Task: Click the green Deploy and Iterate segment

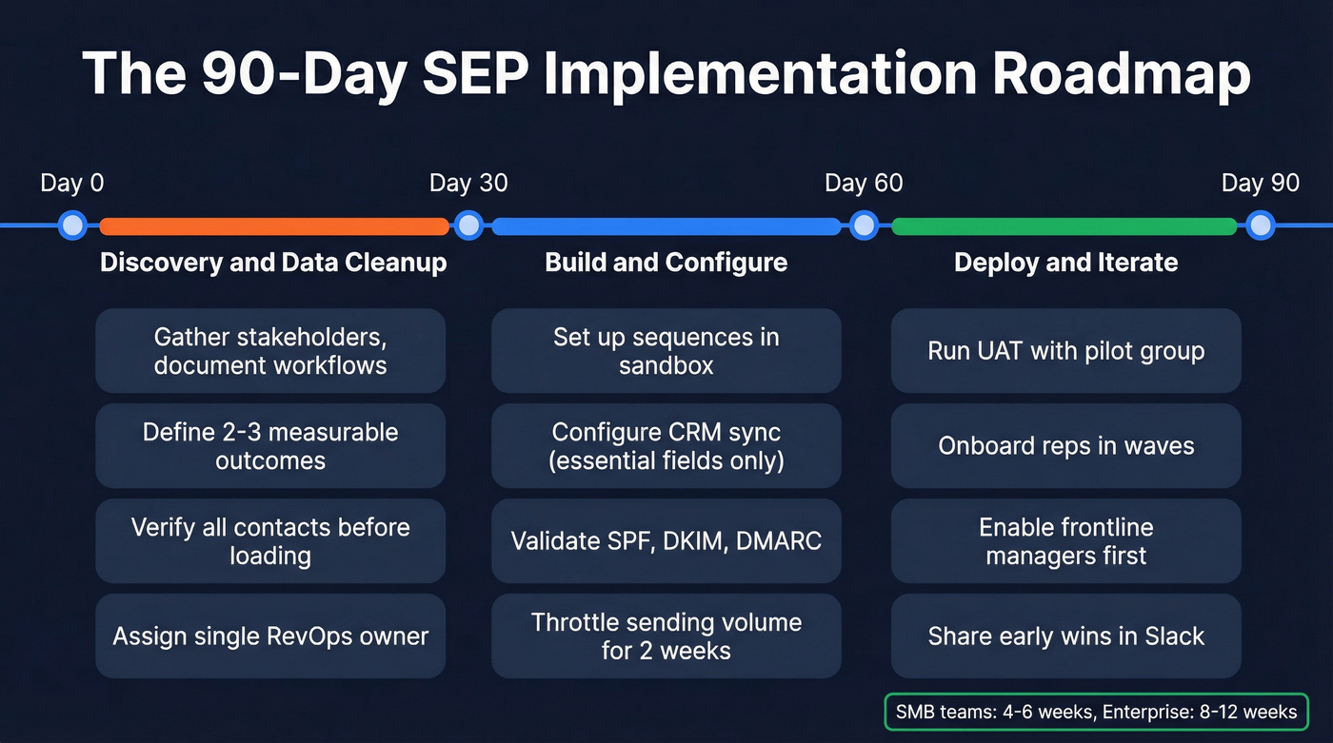Action: coord(1062,225)
